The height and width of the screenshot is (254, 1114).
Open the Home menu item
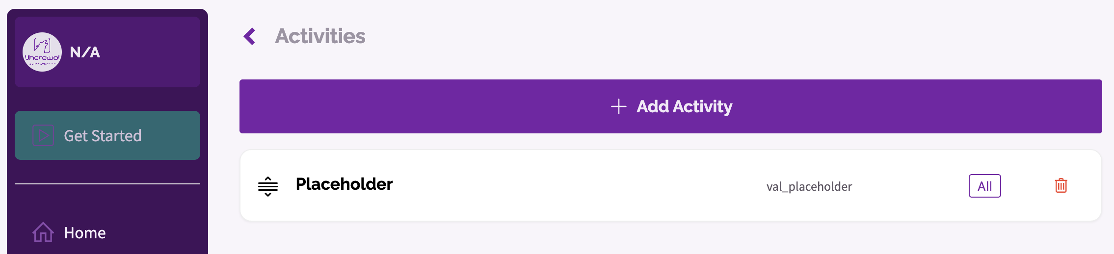coord(85,232)
